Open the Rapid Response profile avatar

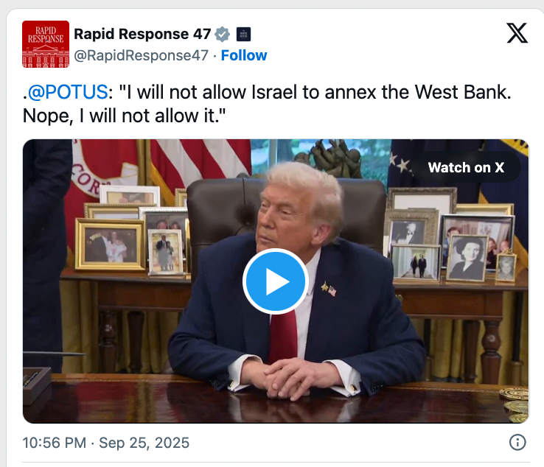click(x=46, y=44)
